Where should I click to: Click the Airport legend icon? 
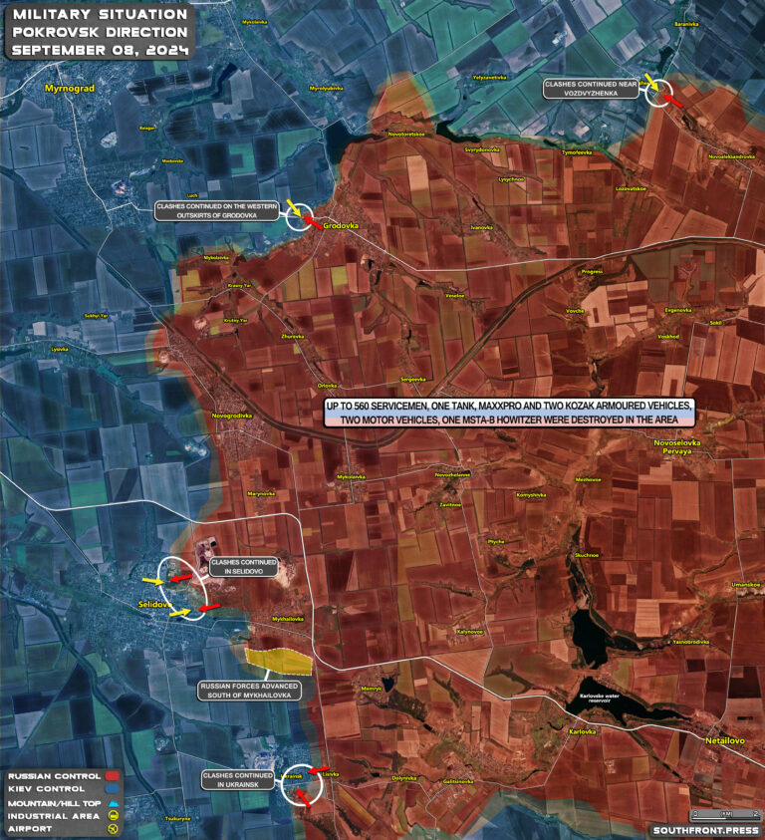click(x=114, y=828)
